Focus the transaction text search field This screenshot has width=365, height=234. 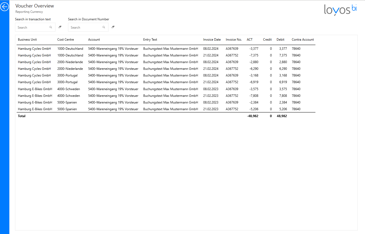tap(35, 27)
